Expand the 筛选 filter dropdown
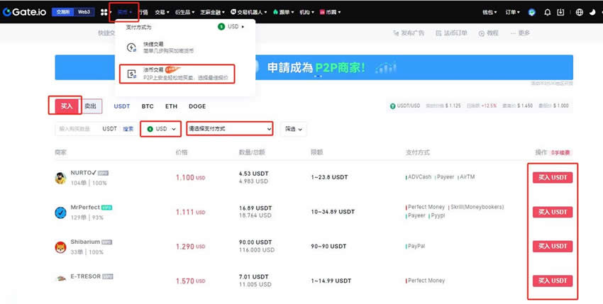 (293, 129)
